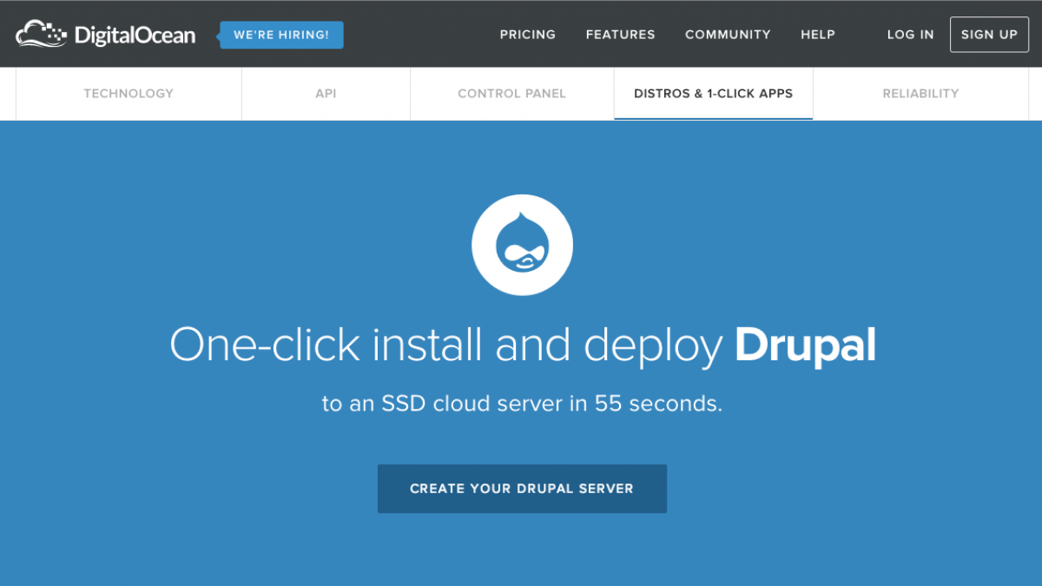Go to Features in top navigation
Image resolution: width=1042 pixels, height=586 pixels.
click(x=621, y=35)
